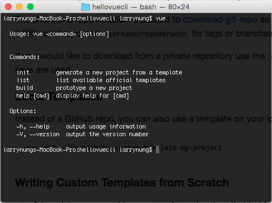Click 'output the version number' description

point(107,135)
